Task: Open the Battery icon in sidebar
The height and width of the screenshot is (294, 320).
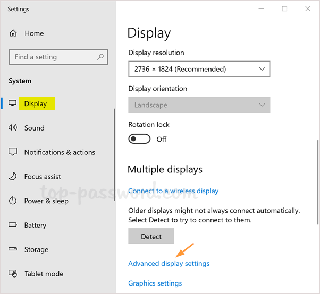Action: (13, 226)
